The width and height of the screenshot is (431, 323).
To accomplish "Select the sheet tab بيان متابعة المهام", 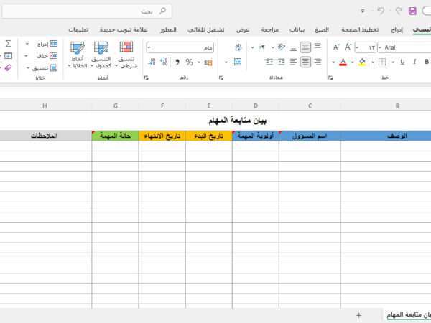I will coord(409,315).
